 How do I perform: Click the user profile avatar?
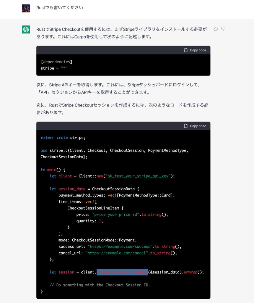(x=26, y=8)
